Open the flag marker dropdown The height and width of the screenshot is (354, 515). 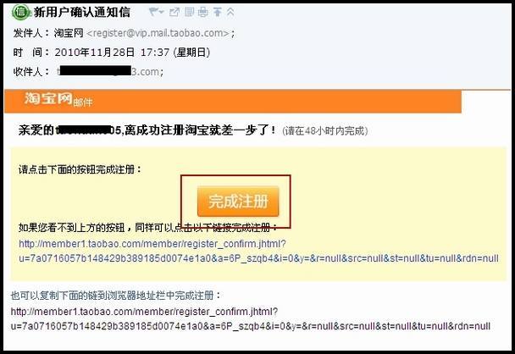point(161,13)
